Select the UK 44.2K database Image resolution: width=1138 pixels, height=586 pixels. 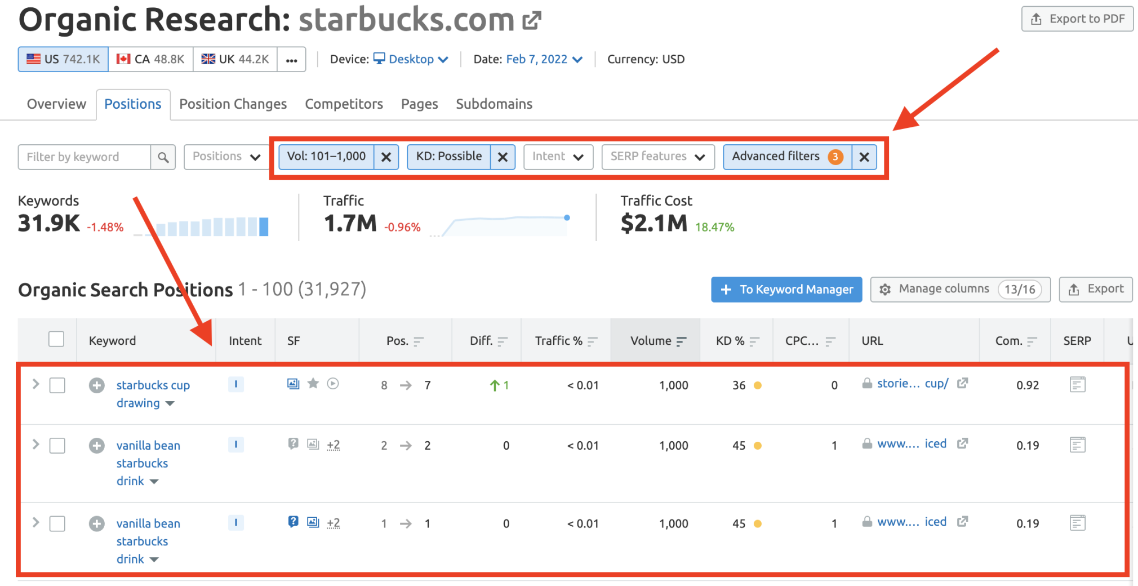tap(235, 59)
